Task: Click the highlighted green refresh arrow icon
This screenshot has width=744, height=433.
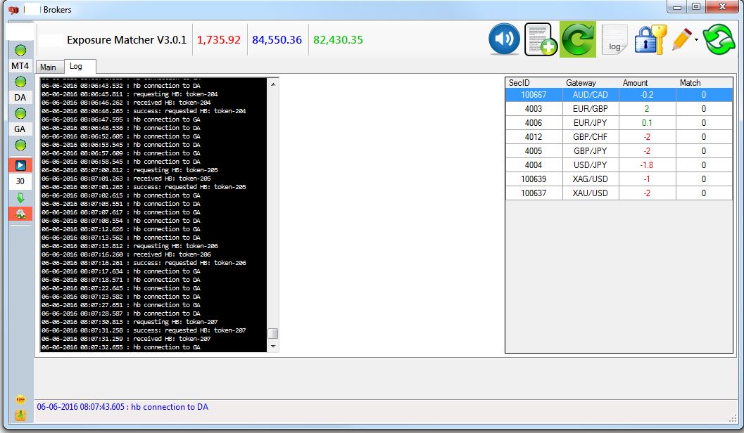Action: pos(577,39)
